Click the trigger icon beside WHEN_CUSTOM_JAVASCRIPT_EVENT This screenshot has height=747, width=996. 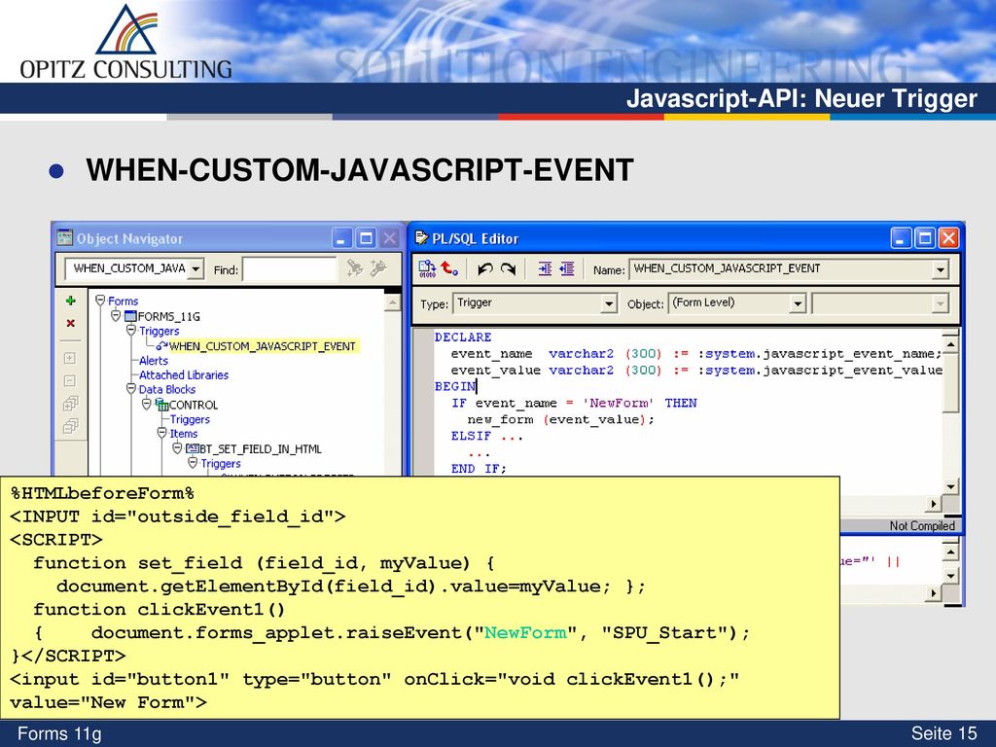coord(162,346)
